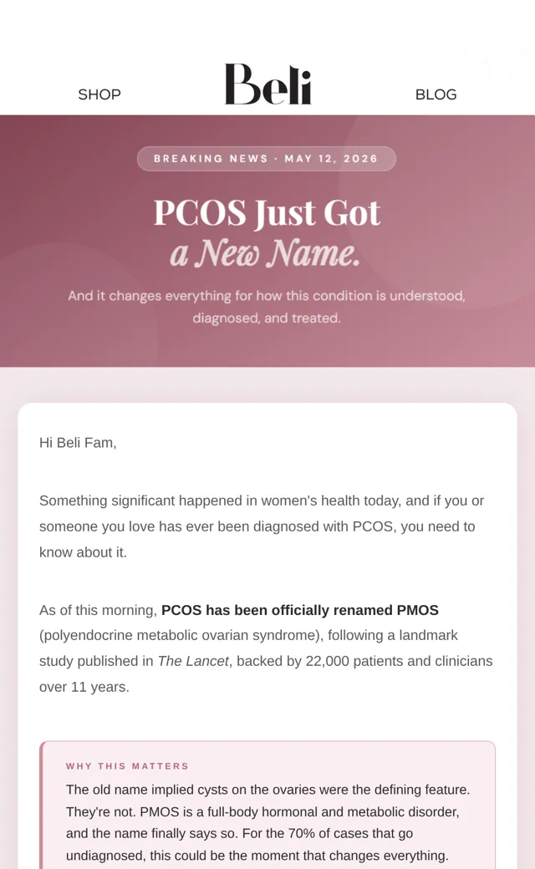Click 'diagnosed, and treated.' in the hero banner
The height and width of the screenshot is (869, 535).
[x=267, y=318]
